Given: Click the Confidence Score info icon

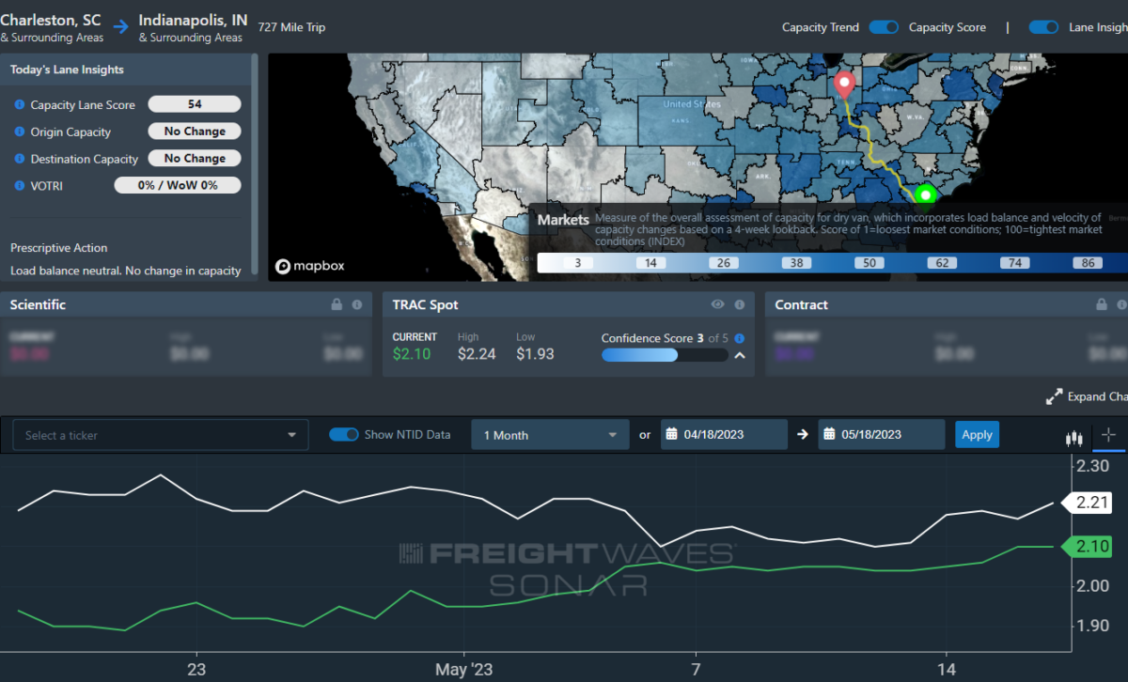Looking at the screenshot, I should coord(740,338).
